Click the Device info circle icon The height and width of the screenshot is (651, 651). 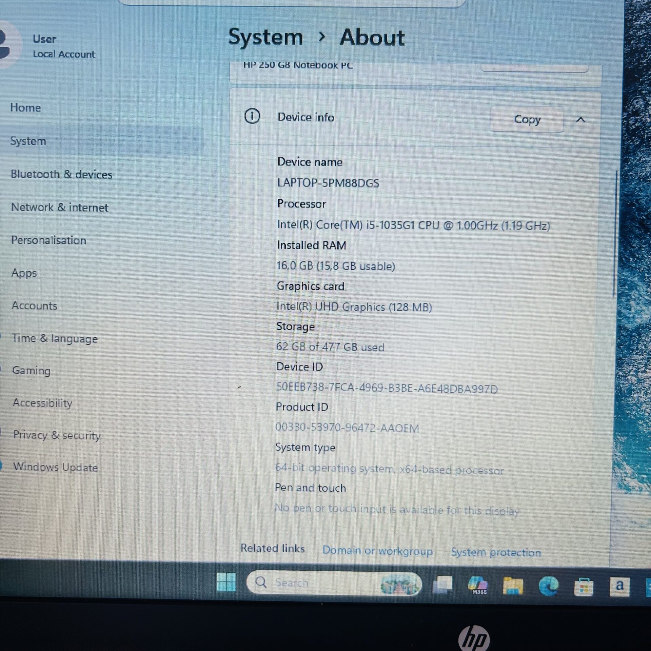pyautogui.click(x=252, y=116)
